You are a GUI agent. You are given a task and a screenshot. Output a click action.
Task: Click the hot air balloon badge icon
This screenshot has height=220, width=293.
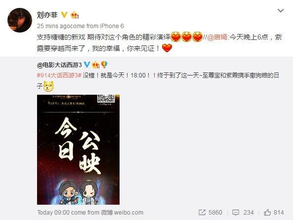point(104,65)
